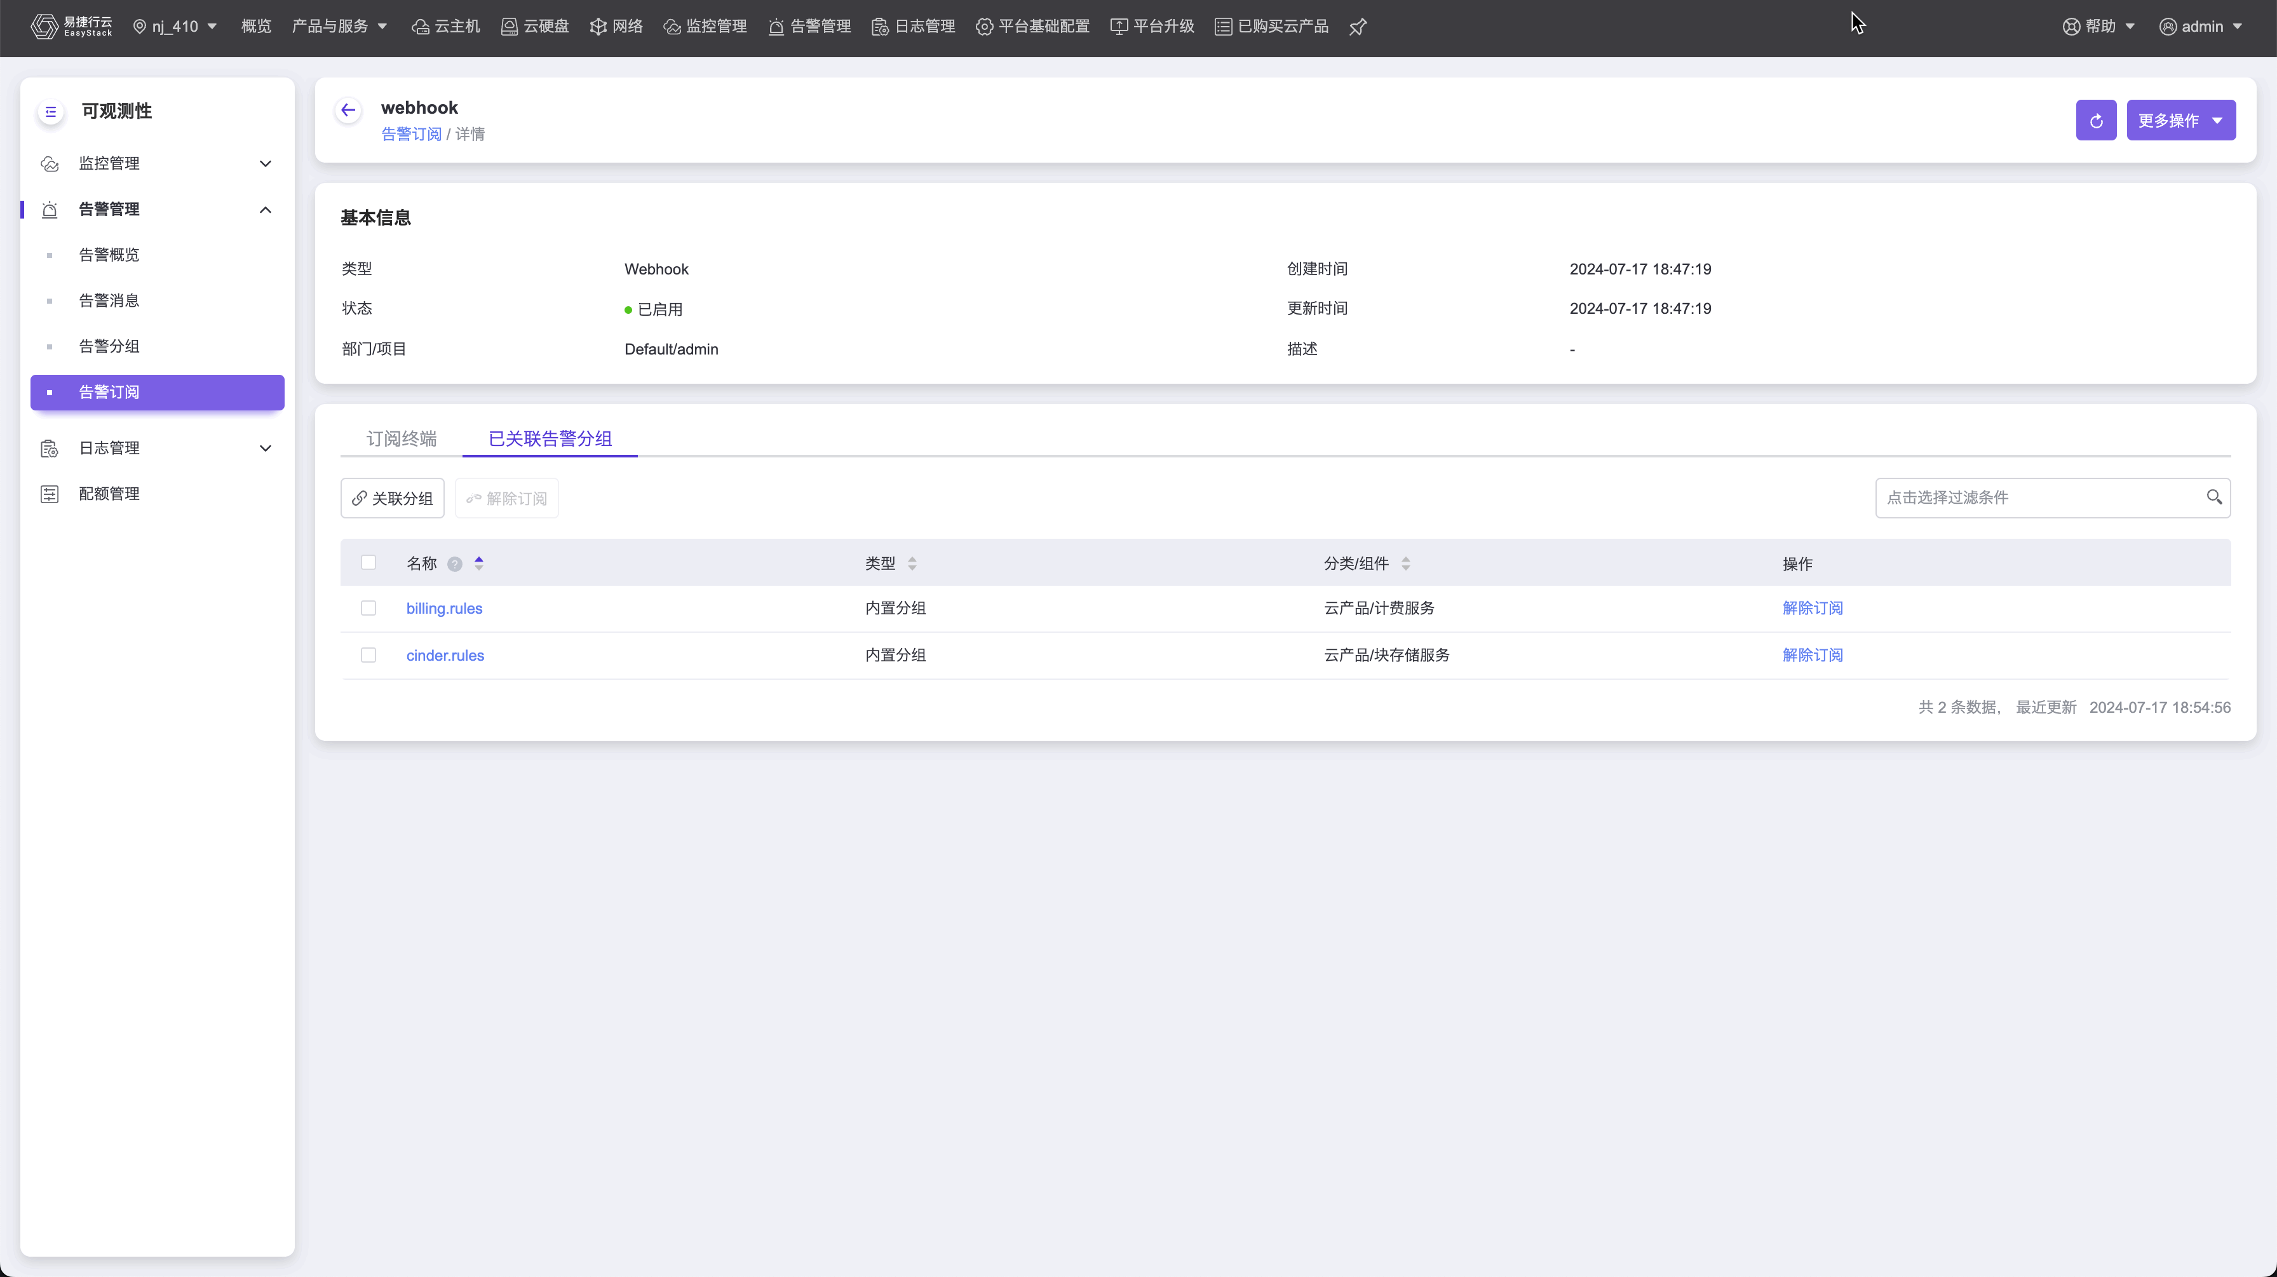Screen dimensions: 2277x1277
Task: Open the nj_410 region dropdown
Action: [x=175, y=27]
